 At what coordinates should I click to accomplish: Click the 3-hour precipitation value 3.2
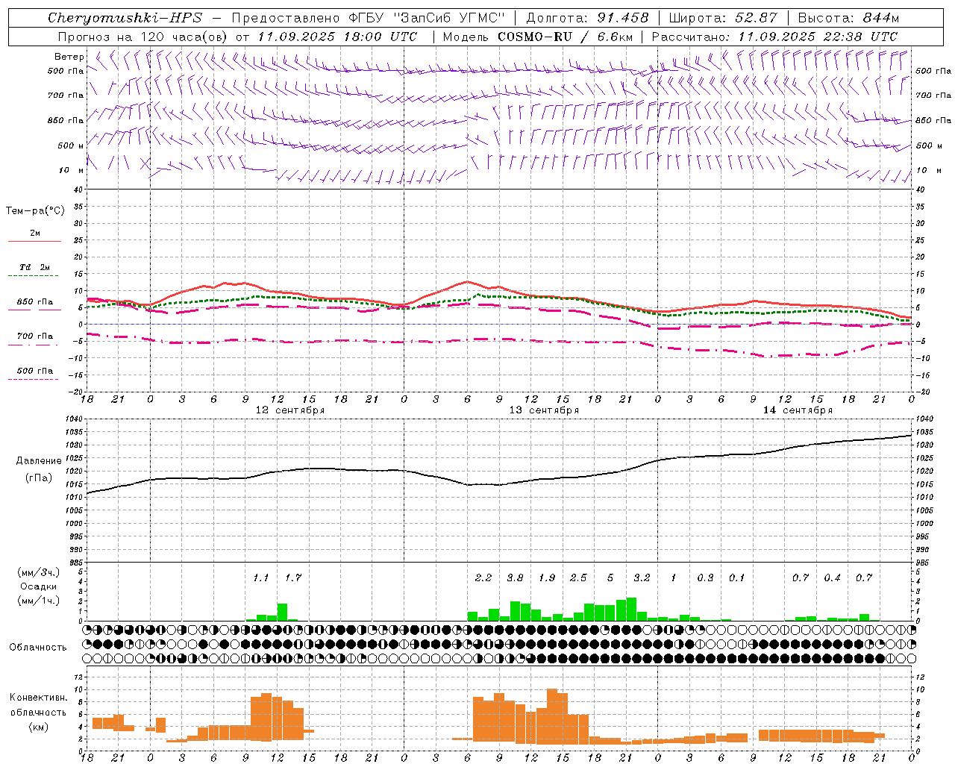642,577
